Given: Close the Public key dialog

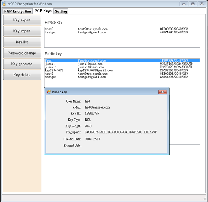Looking at the screenshot, I should [163, 92].
